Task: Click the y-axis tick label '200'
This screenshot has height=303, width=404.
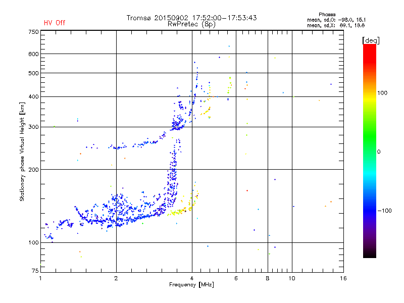Action: point(33,170)
